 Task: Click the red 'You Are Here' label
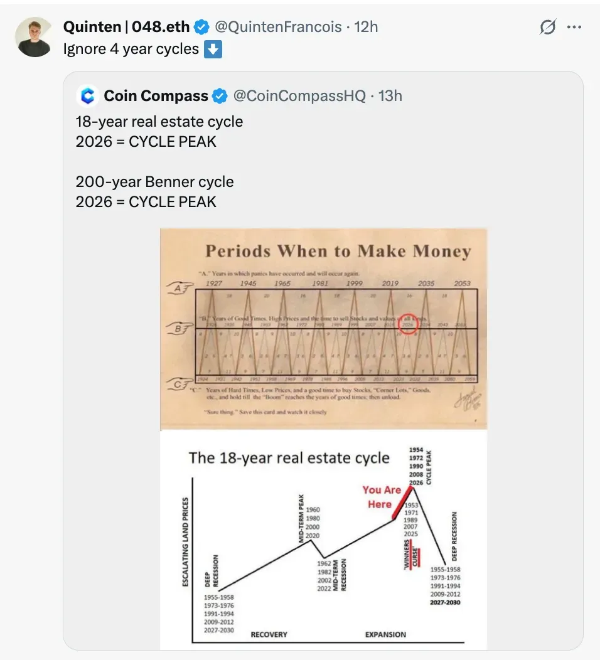click(380, 497)
